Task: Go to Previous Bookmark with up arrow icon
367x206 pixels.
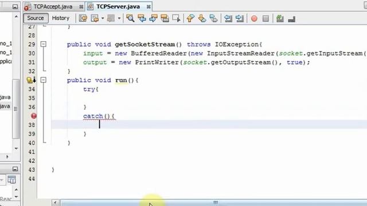Action: pos(190,18)
